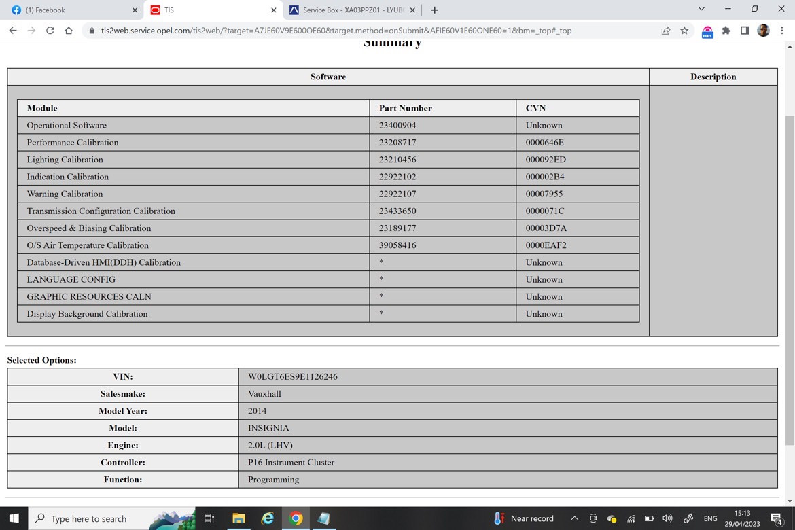Viewport: 795px width, 530px height.
Task: Open File Explorer from the taskbar
Action: (238, 518)
